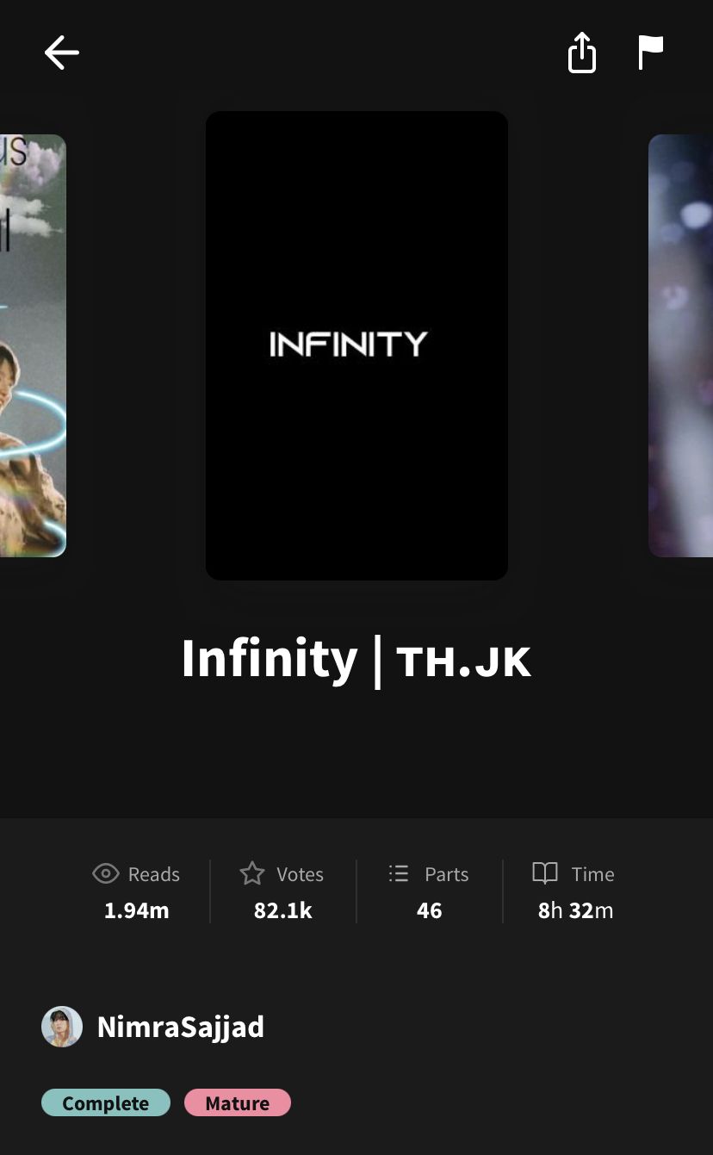Image resolution: width=713 pixels, height=1155 pixels.
Task: Open NimraSajjad's profile avatar
Action: coord(62,1027)
